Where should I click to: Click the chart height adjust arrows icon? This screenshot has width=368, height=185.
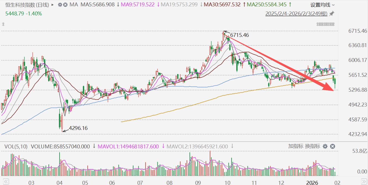point(3,24)
